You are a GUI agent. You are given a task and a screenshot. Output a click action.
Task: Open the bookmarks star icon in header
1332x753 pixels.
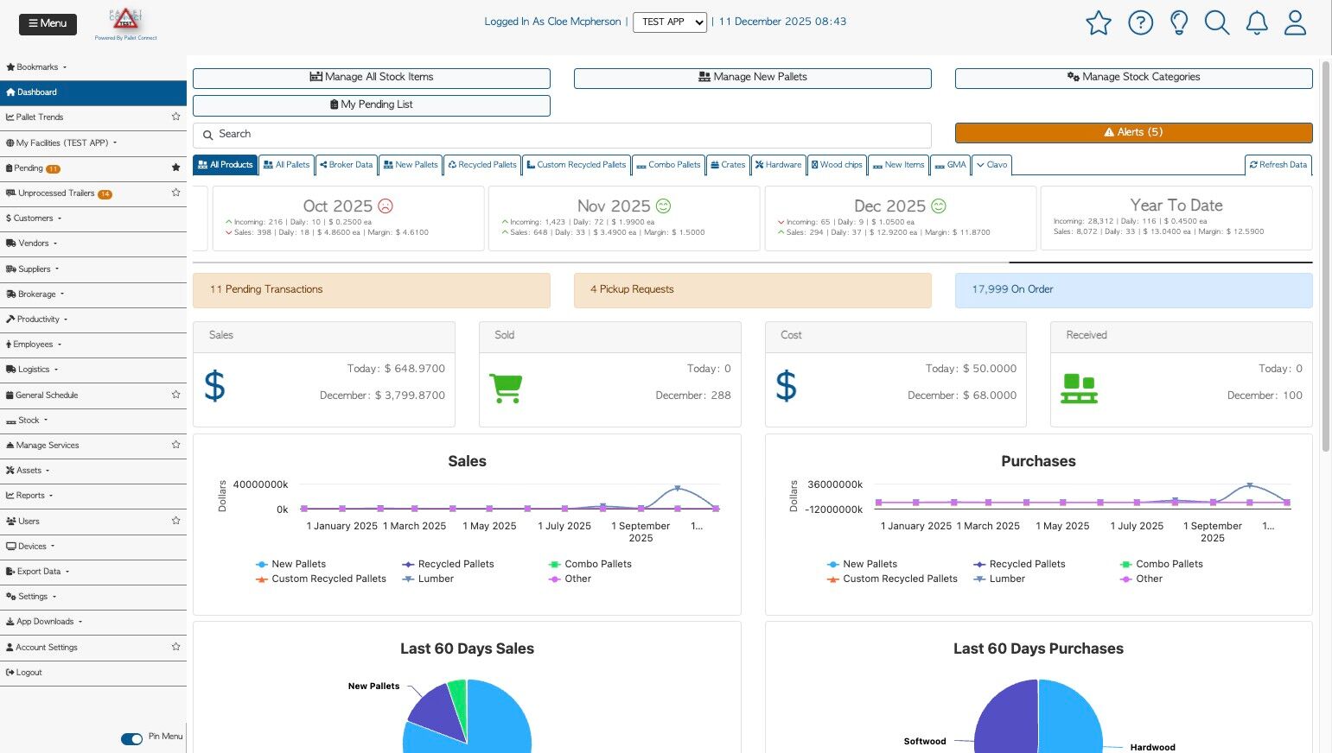(x=1099, y=22)
